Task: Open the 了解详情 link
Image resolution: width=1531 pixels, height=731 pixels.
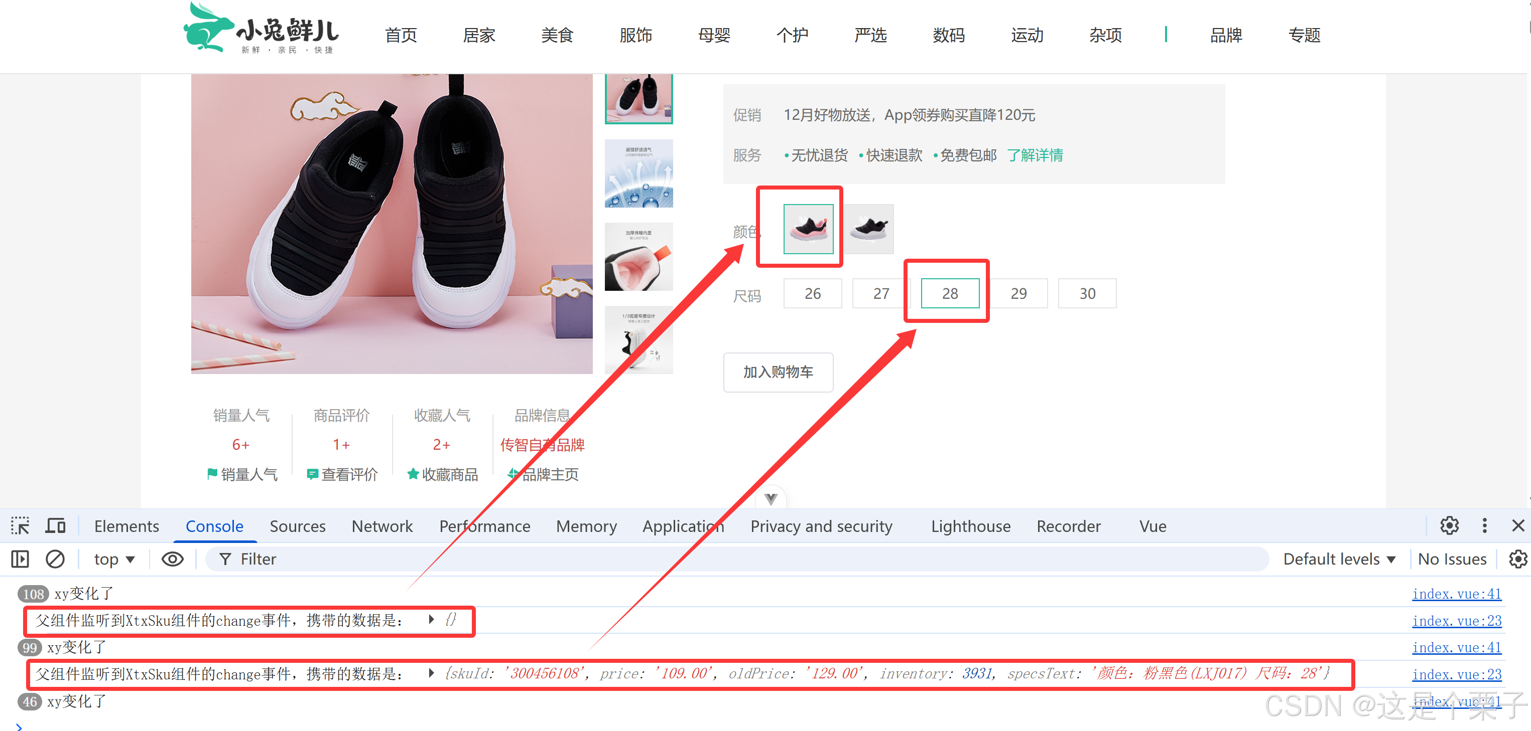Action: (x=1035, y=155)
